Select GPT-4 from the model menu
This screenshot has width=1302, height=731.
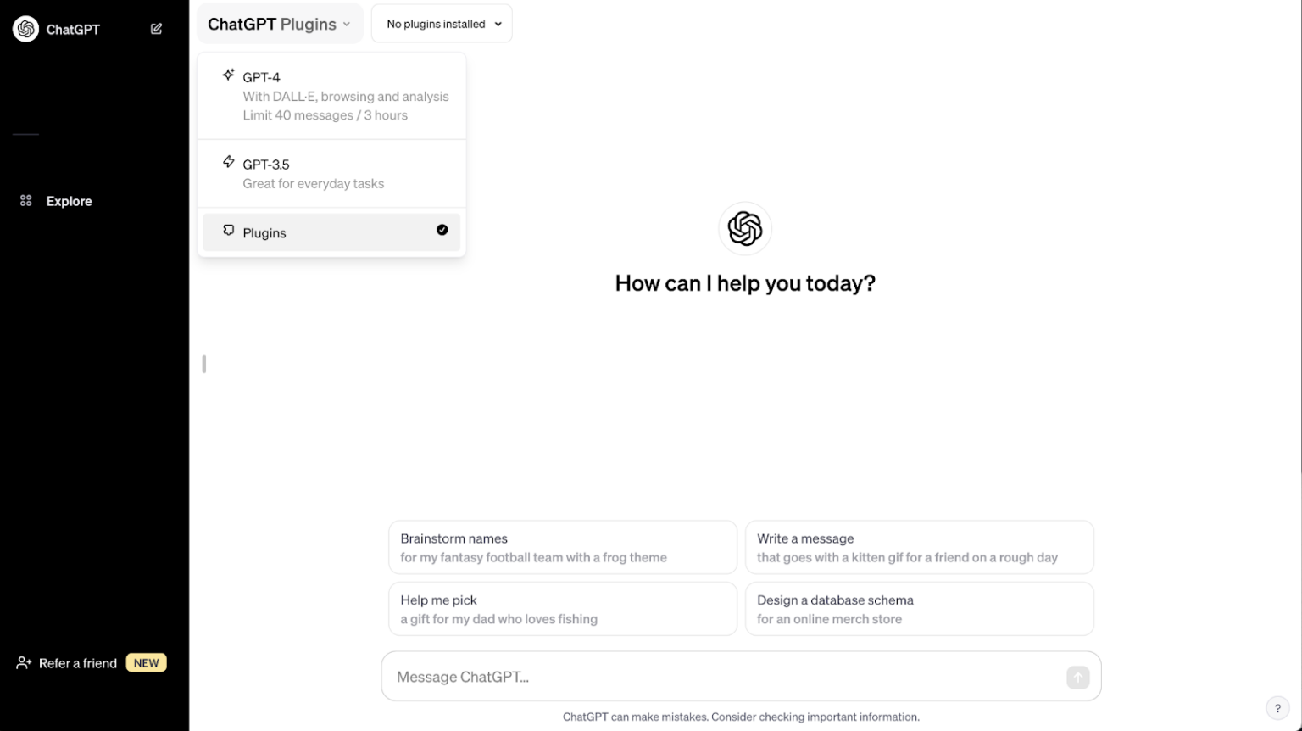coord(331,96)
